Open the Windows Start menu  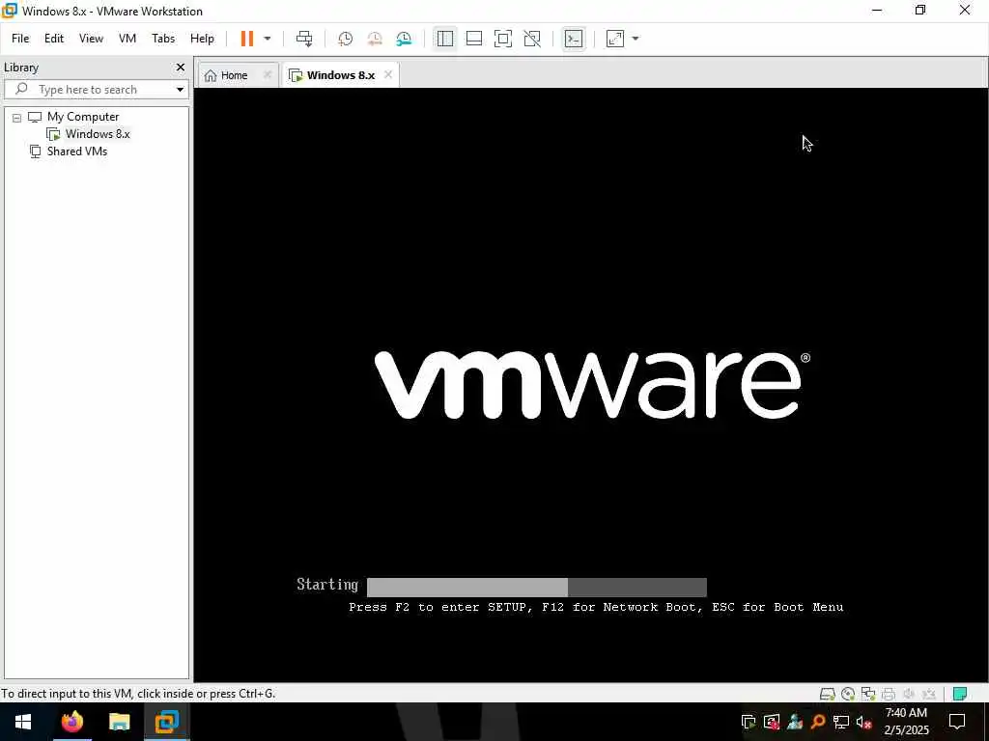click(23, 722)
